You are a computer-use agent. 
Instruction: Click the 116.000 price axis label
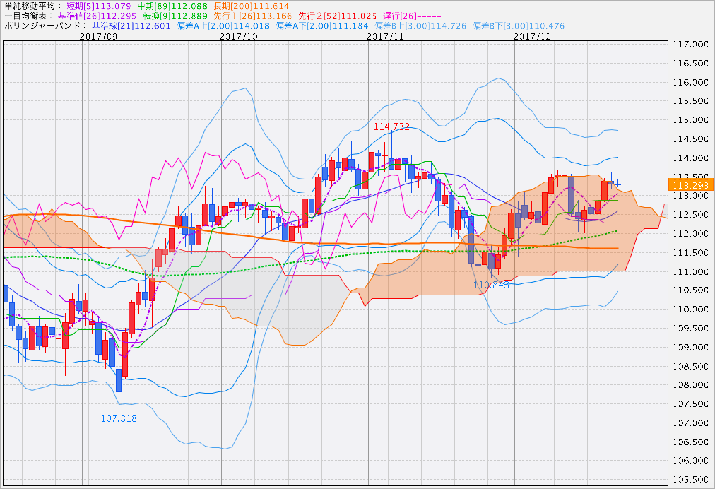pos(691,82)
